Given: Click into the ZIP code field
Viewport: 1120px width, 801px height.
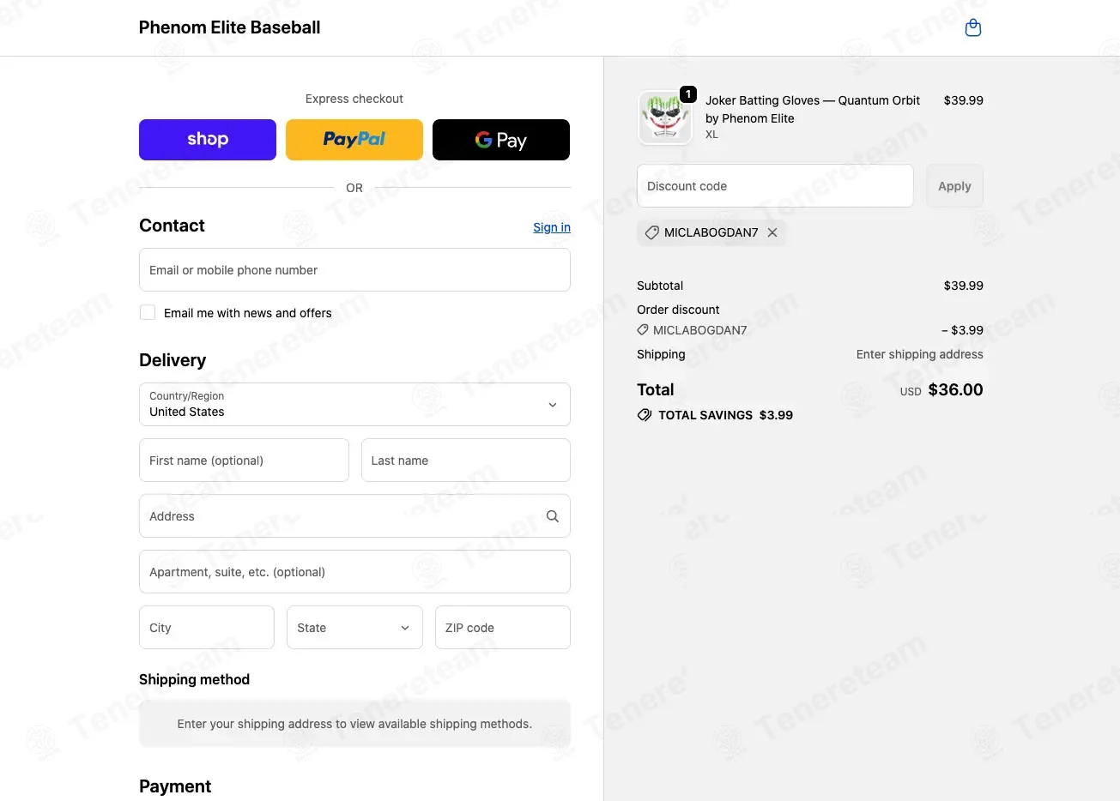Looking at the screenshot, I should 503,627.
